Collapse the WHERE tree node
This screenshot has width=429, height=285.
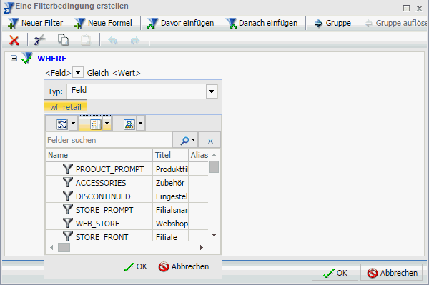(14, 58)
